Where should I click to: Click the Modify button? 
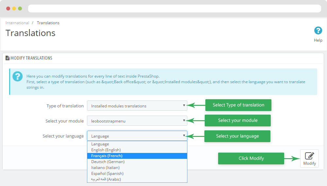[x=309, y=158]
